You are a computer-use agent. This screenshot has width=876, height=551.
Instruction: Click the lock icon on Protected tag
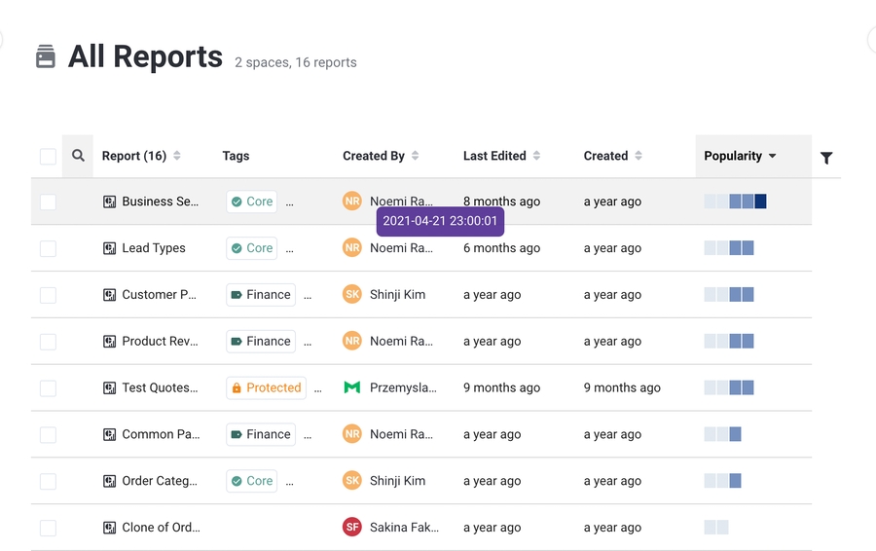(x=237, y=387)
